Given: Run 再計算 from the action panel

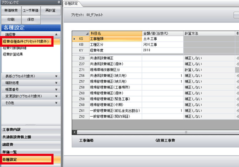Looking at the screenshot, I should pyautogui.click(x=50, y=11).
